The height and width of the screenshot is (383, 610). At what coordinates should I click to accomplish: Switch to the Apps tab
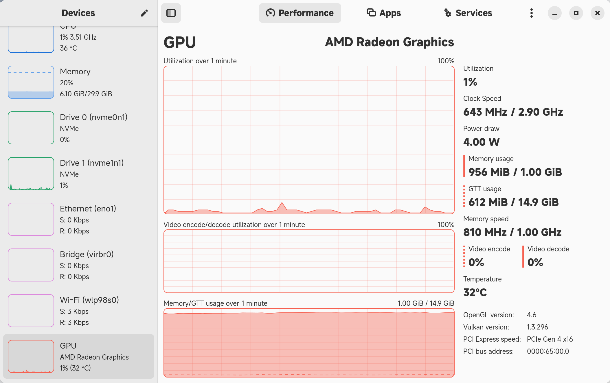click(384, 13)
